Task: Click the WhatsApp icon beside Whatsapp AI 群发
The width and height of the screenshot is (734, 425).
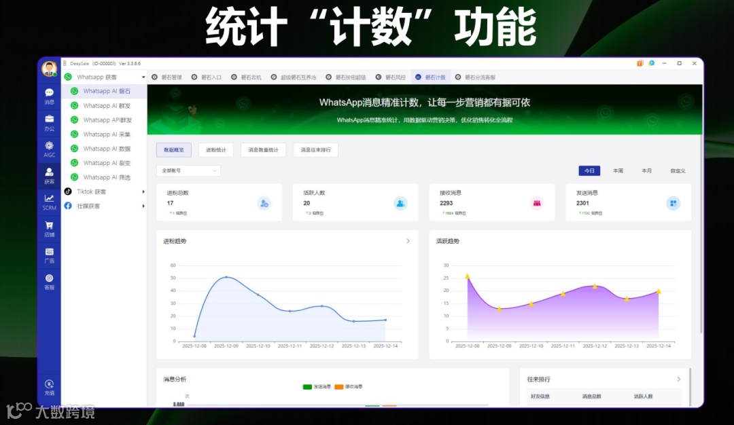Action: [74, 106]
